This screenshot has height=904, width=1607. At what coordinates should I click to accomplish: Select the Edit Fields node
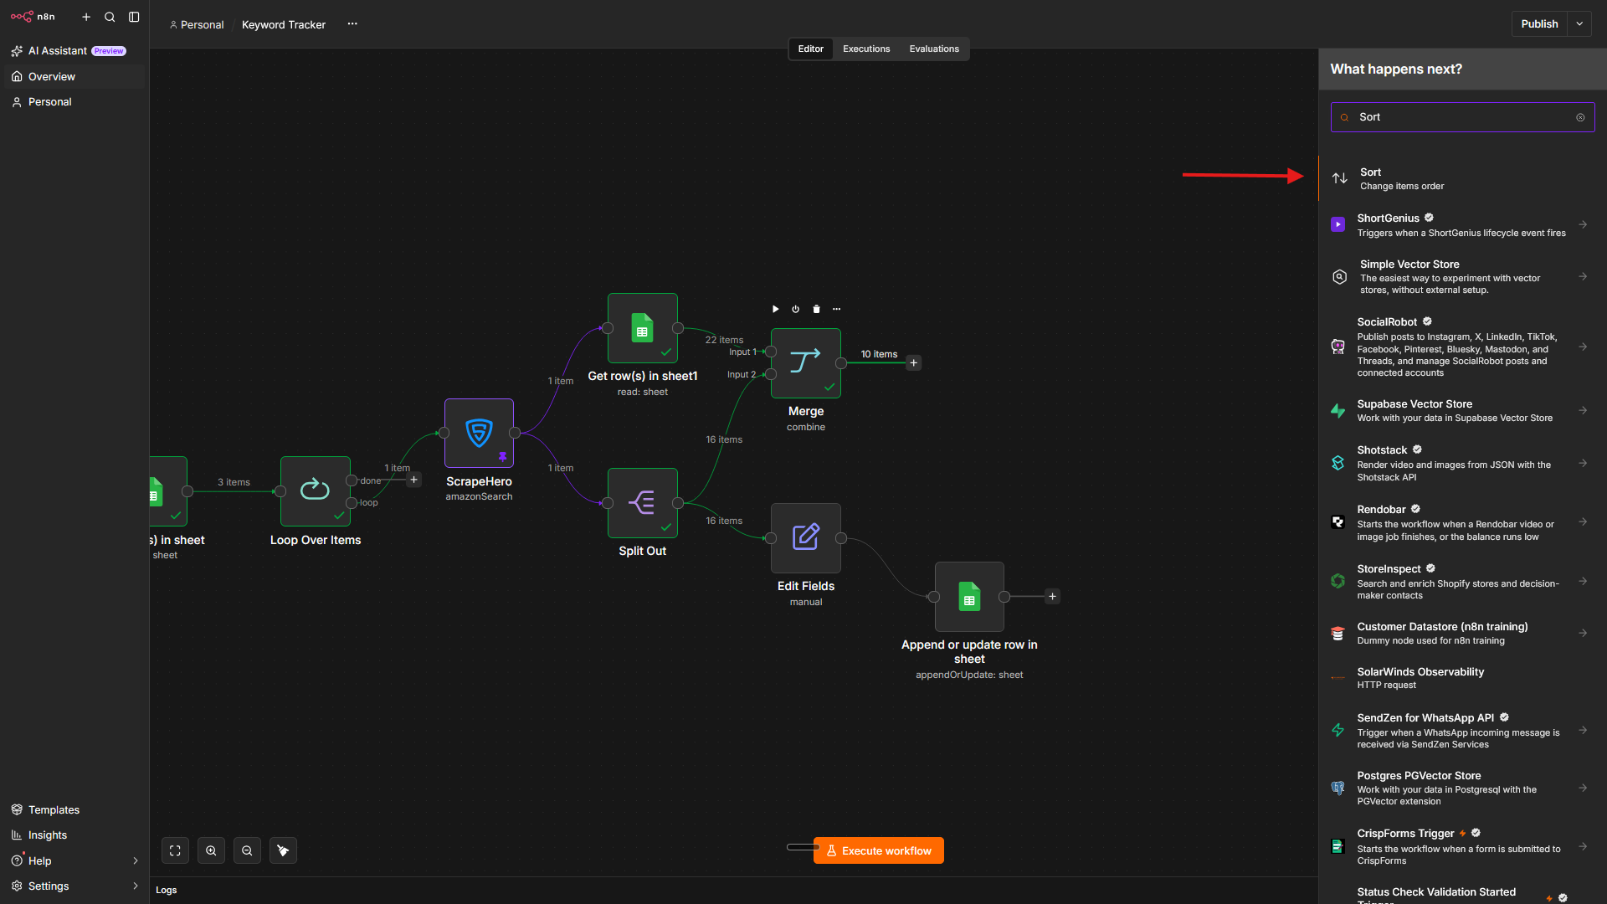805,537
